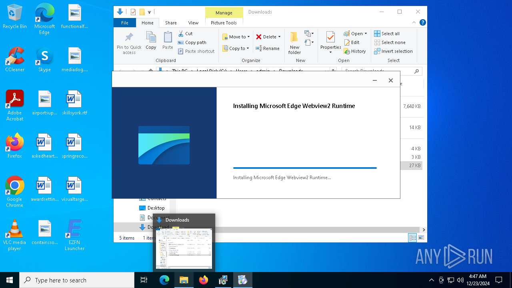Open the EZFN Launcher desktop shortcut
This screenshot has height=288, width=512.
(74, 235)
